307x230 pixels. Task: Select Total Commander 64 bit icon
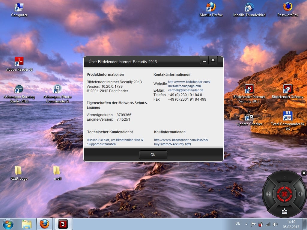(288, 121)
